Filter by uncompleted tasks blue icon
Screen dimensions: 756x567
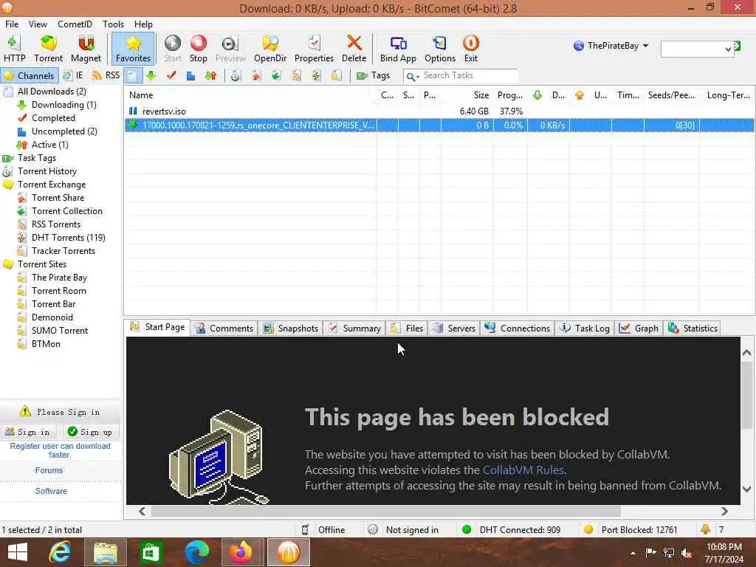coord(190,76)
